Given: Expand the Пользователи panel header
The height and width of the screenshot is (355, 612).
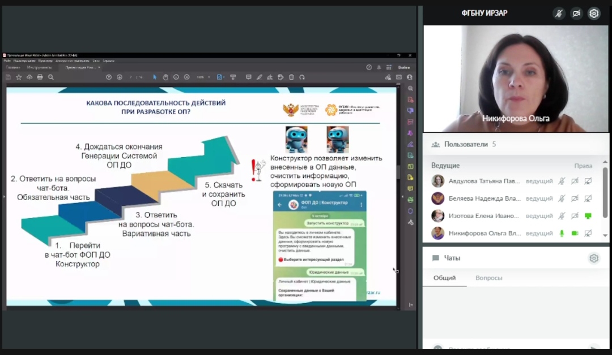Looking at the screenshot, I should click(x=465, y=144).
